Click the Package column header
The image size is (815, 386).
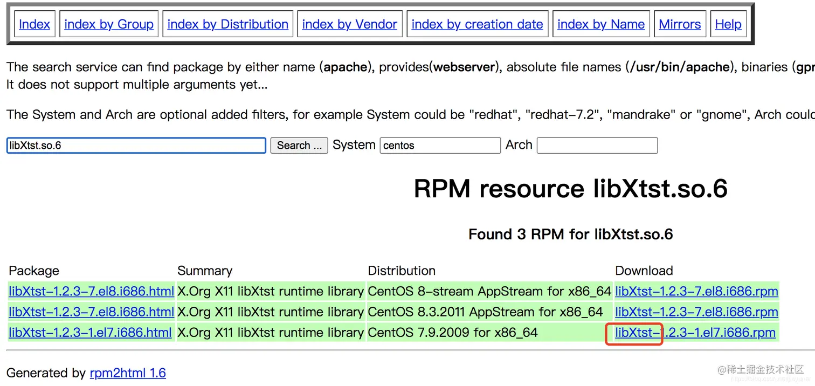[34, 271]
